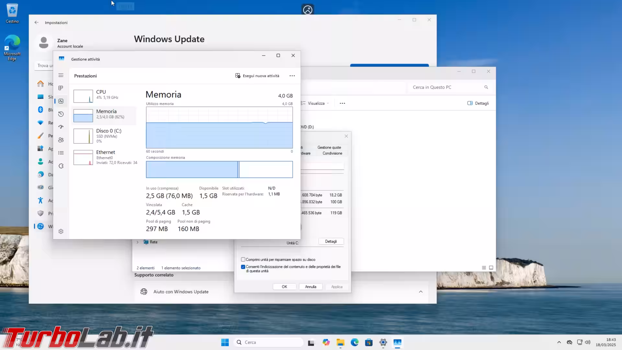Click Annulla in properties dialog
The image size is (622, 350).
pyautogui.click(x=310, y=287)
